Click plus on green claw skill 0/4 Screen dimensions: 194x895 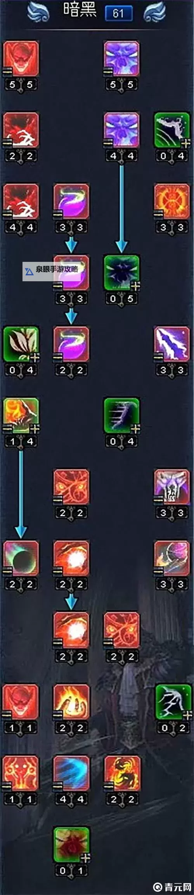(35, 358)
